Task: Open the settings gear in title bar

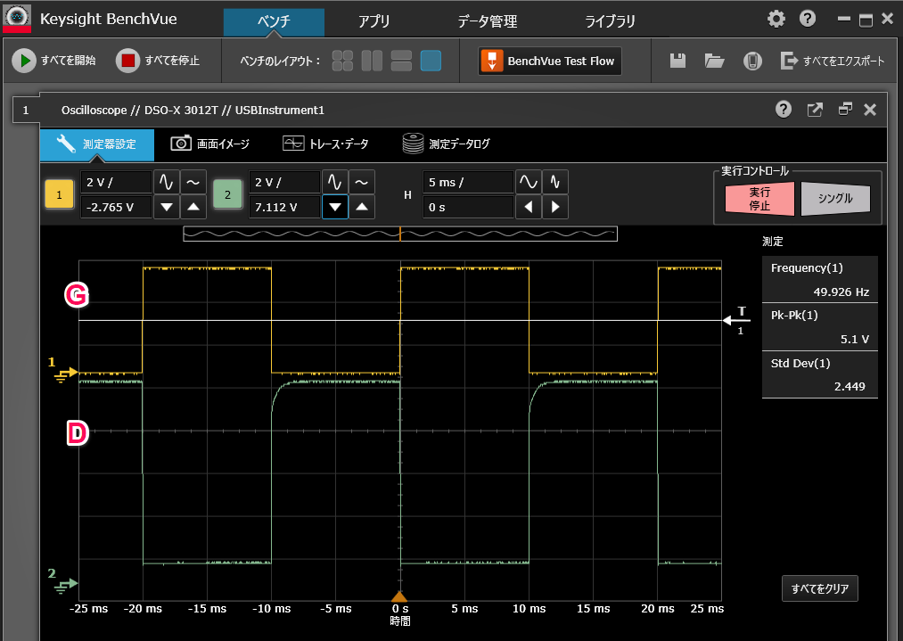Action: click(x=776, y=19)
